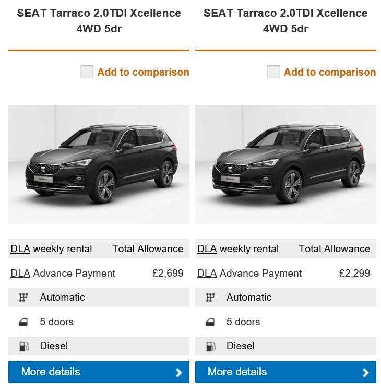Tick left car's Add to comparison checkbox
The width and height of the screenshot is (381, 392).
tap(87, 72)
